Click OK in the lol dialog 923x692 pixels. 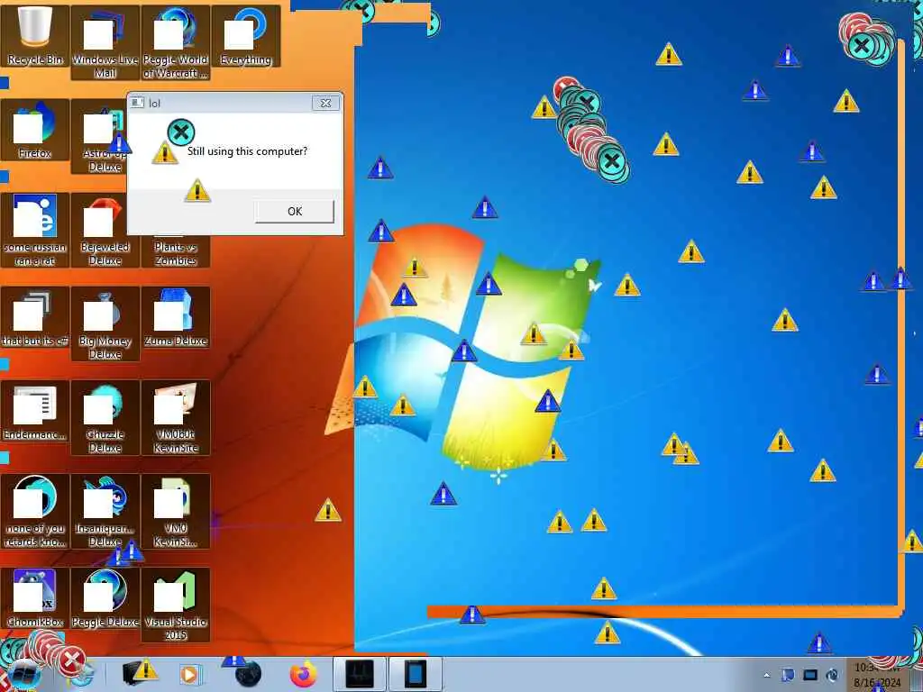click(295, 211)
